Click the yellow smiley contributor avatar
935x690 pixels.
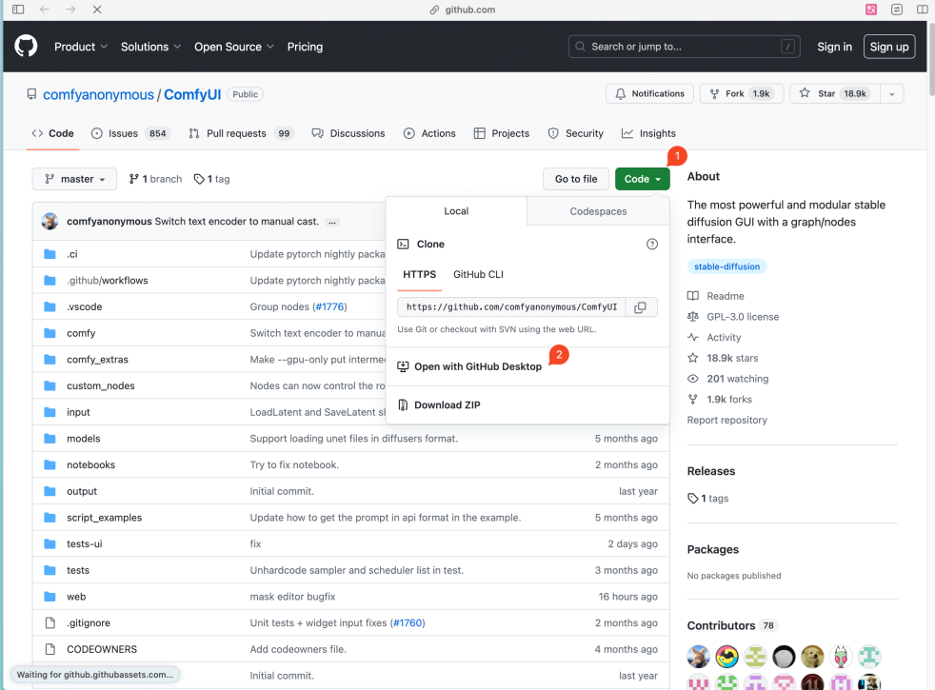pos(726,657)
